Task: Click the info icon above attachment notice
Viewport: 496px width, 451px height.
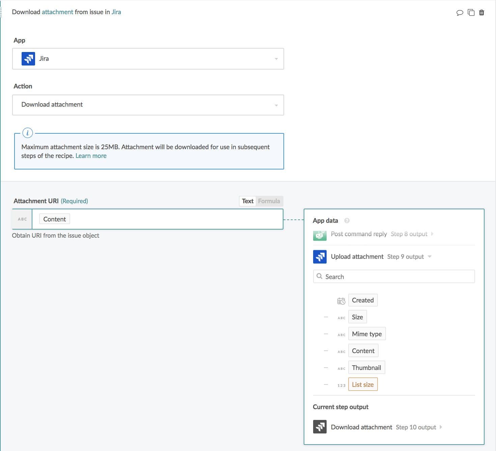Action: (28, 133)
